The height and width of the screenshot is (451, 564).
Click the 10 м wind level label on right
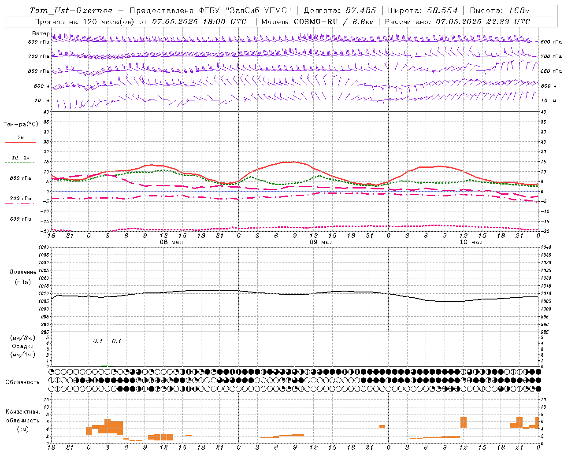[x=549, y=100]
